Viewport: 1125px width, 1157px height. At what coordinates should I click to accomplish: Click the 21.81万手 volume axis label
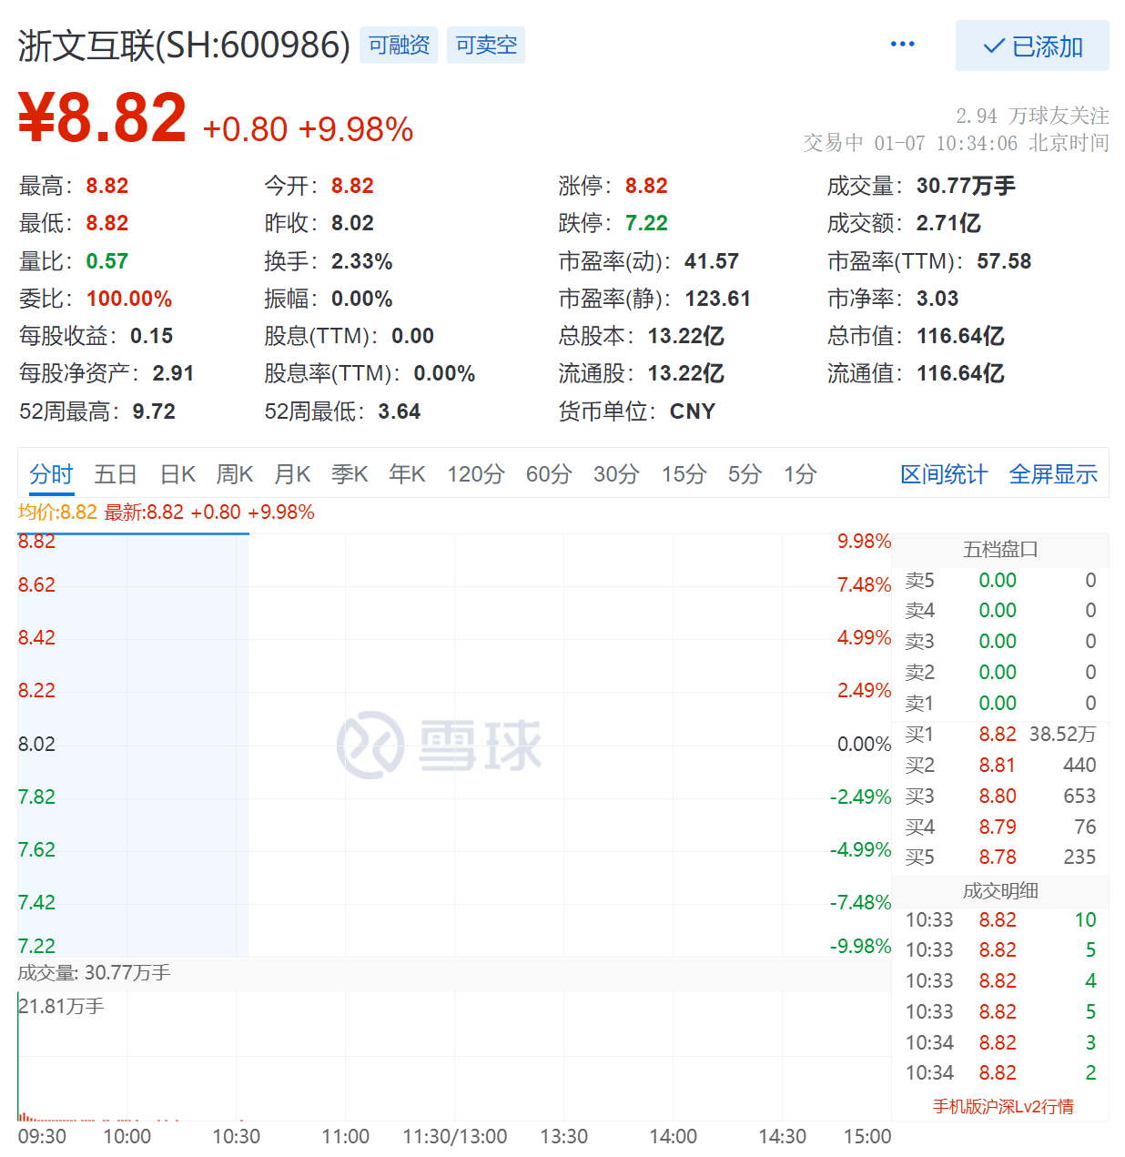[61, 1006]
